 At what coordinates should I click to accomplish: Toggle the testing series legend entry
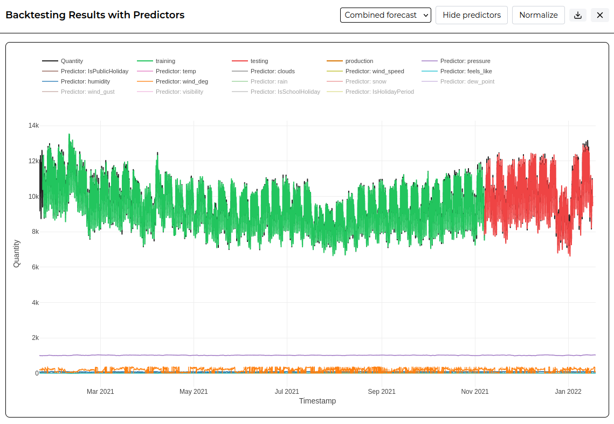tap(250, 61)
